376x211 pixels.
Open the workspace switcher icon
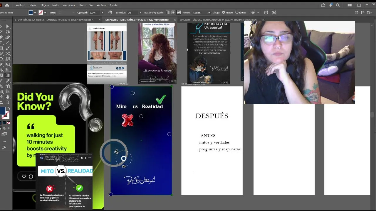pos(359,5)
